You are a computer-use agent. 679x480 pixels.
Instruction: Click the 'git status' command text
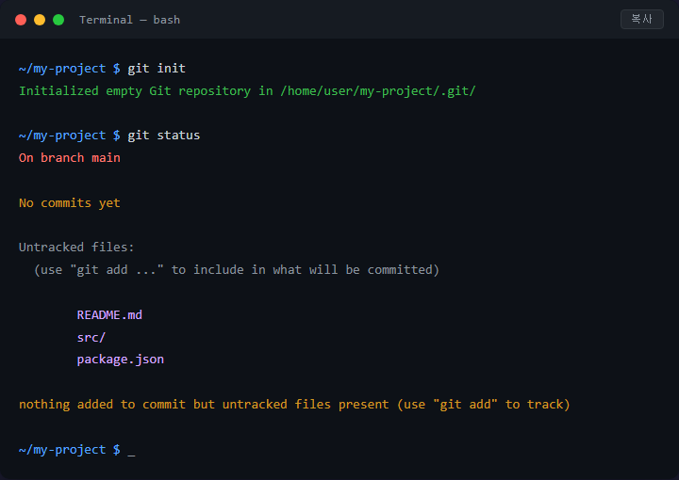pos(164,136)
